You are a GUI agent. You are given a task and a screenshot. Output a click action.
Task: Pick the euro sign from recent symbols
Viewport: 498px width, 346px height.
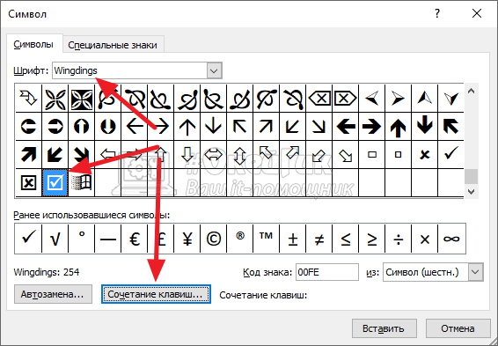tap(135, 239)
